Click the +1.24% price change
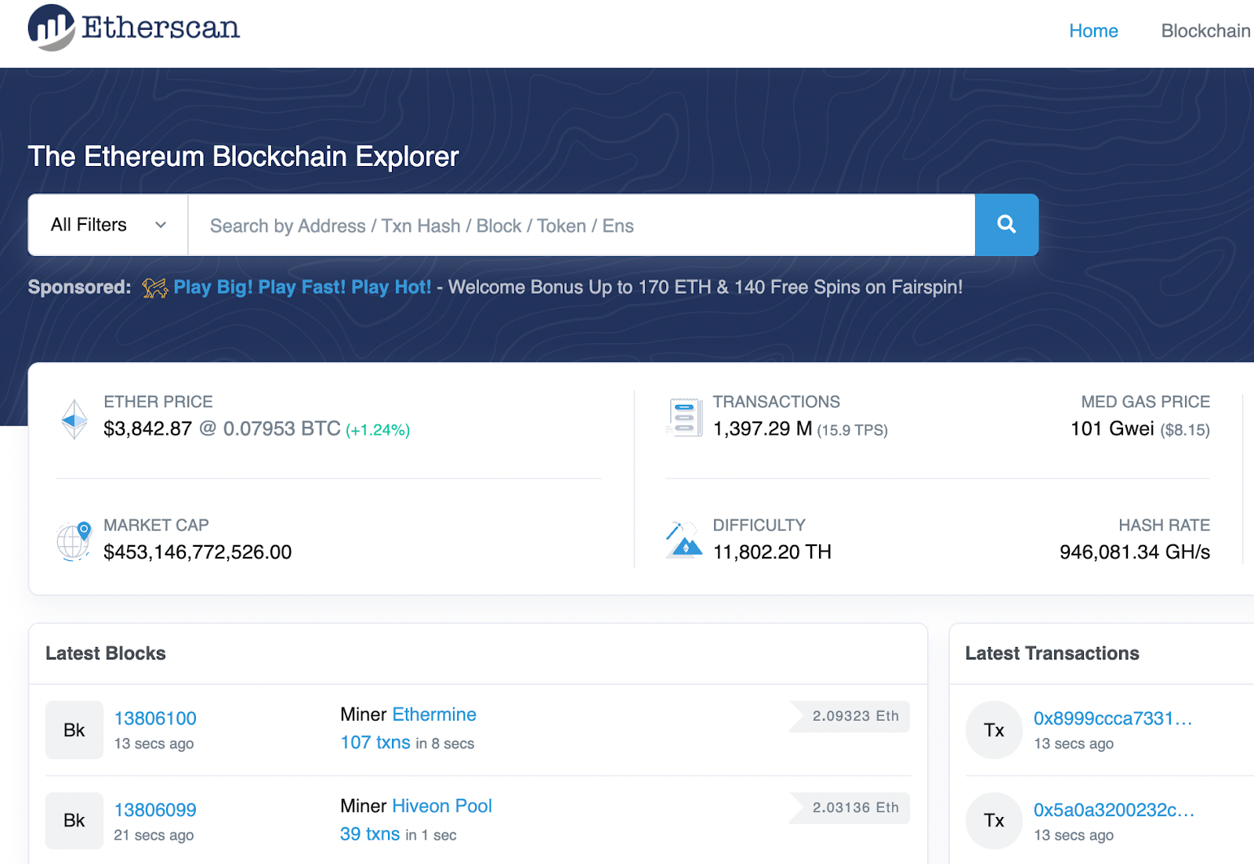The image size is (1254, 864). pos(378,430)
